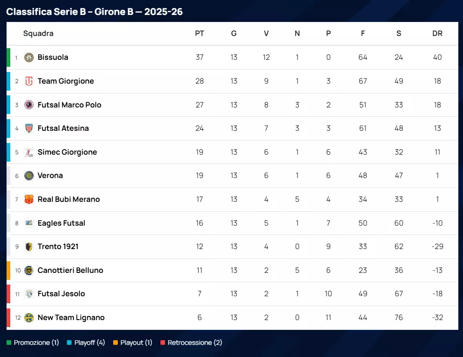Click the Canottieri Belluno crest icon
The height and width of the screenshot is (357, 463).
tap(29, 271)
